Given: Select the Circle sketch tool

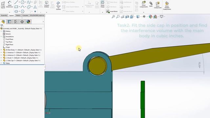Looking at the screenshot, I should point(23,2).
